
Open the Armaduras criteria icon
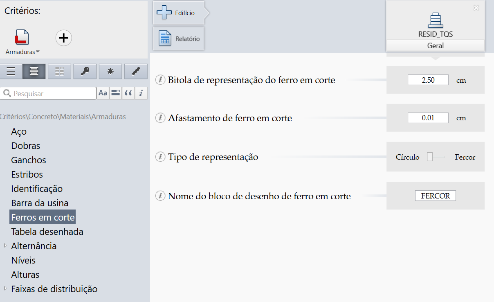[x=22, y=37]
